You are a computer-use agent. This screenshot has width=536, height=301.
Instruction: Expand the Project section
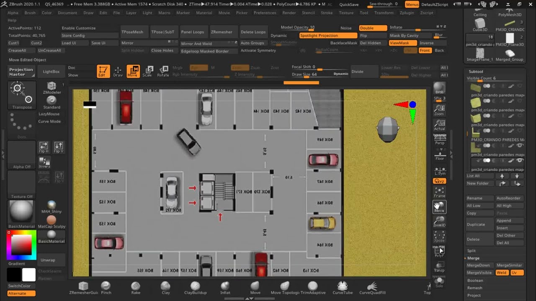[474, 296]
